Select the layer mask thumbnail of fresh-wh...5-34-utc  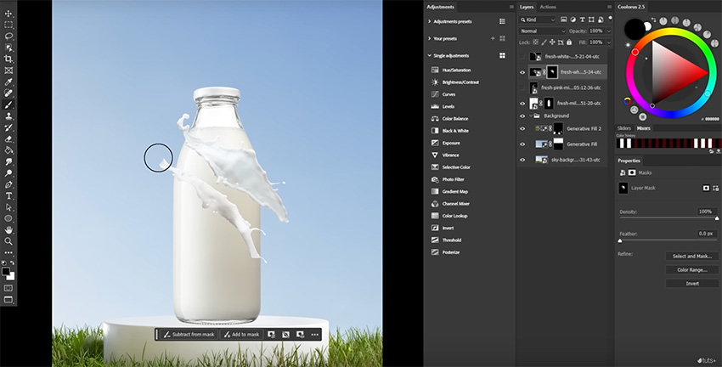[x=552, y=72]
